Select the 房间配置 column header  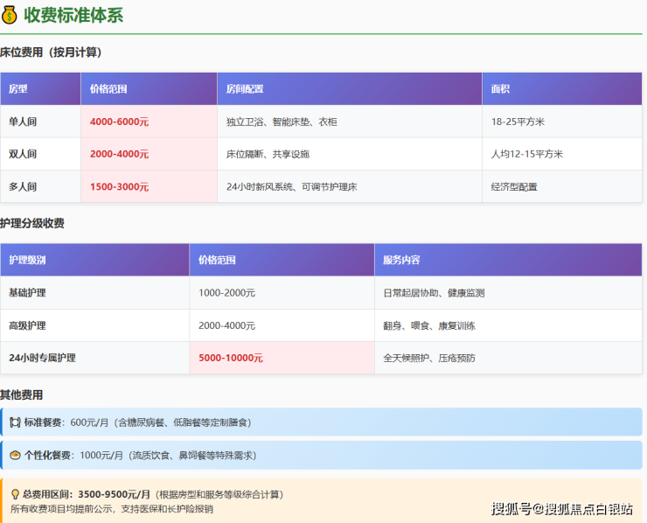coord(245,89)
